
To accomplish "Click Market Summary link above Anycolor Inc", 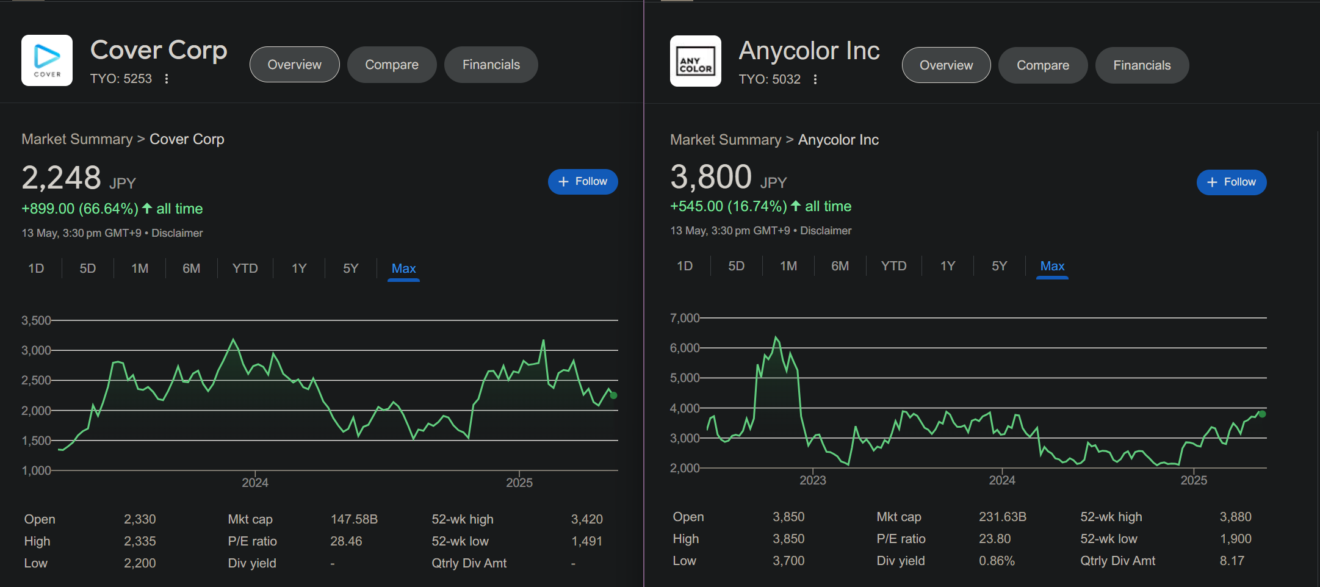I will pyautogui.click(x=725, y=140).
